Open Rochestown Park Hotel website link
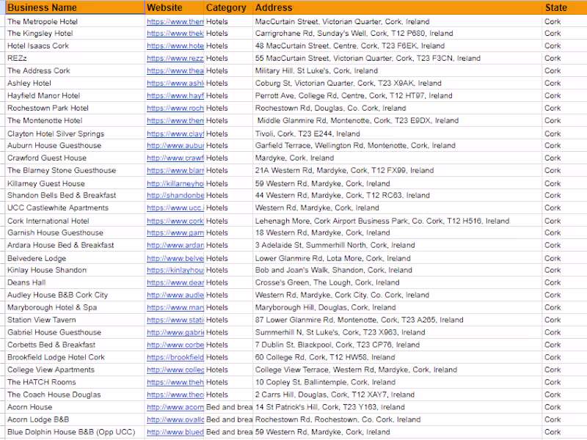The height and width of the screenshot is (440, 587). 175,108
